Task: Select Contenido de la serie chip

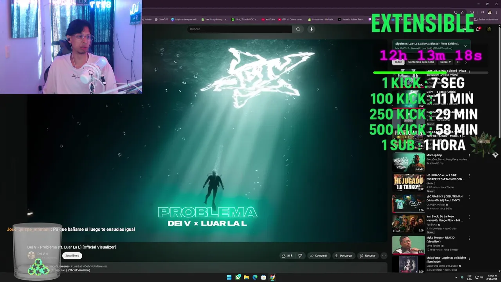Action: [421, 62]
